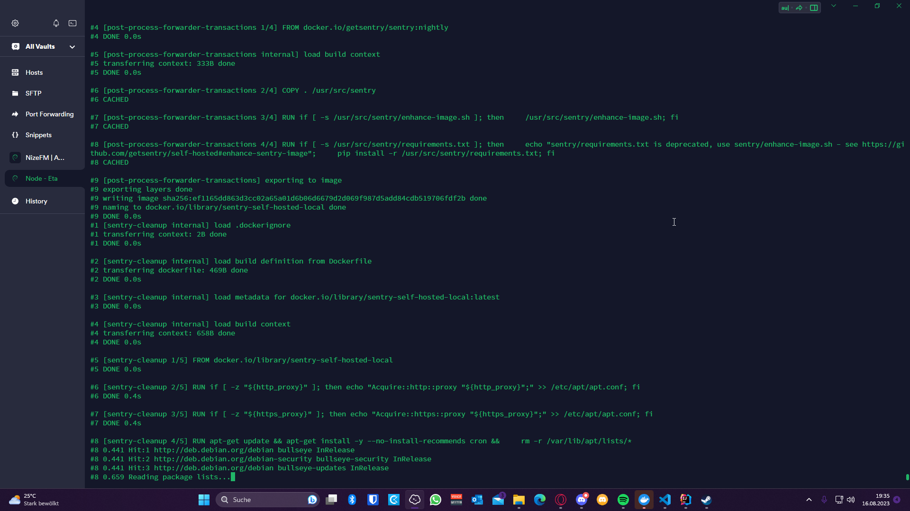910x511 pixels.
Task: Open Termius settings gear
Action: click(15, 23)
